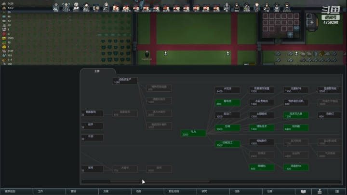Viewport: 347px width, 195px height.
Task: Select the 自动门 1200 research node
Action: (x=227, y=115)
